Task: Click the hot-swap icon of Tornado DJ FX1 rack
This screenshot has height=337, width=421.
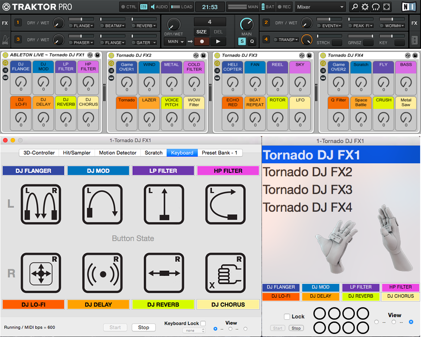Action: [x=90, y=55]
